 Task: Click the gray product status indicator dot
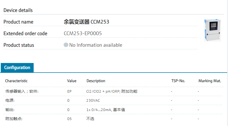[66, 45]
